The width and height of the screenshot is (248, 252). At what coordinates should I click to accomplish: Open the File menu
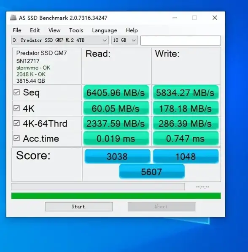[x=17, y=30]
